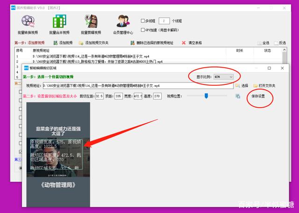Click the 顶距 top margin input
Viewport: 299px width, 213px height.
coord(118,96)
